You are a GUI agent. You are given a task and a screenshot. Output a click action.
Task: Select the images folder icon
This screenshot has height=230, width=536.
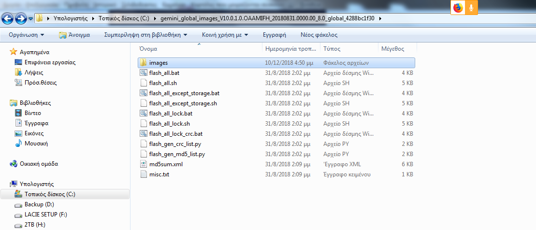(143, 63)
